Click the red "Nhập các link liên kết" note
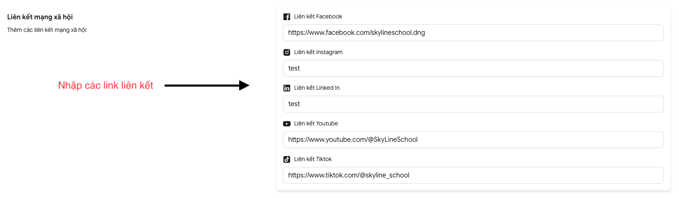Screen dimensions: 679x198 point(105,86)
